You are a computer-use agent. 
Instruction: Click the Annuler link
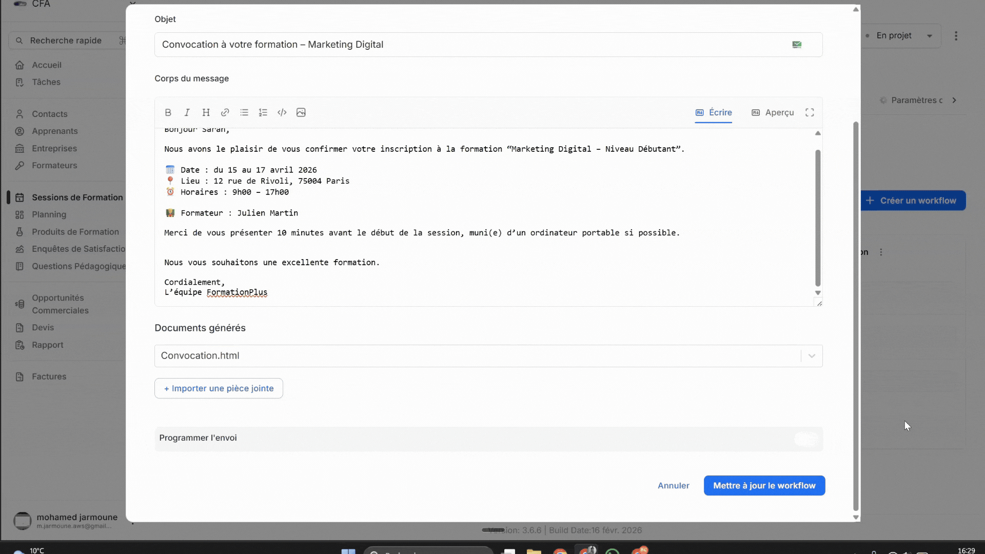673,485
